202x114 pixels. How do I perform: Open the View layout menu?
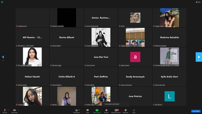click(x=198, y=2)
